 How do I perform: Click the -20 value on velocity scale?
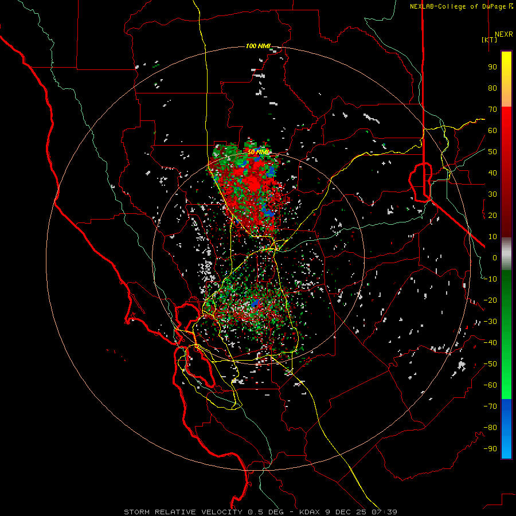click(x=490, y=300)
